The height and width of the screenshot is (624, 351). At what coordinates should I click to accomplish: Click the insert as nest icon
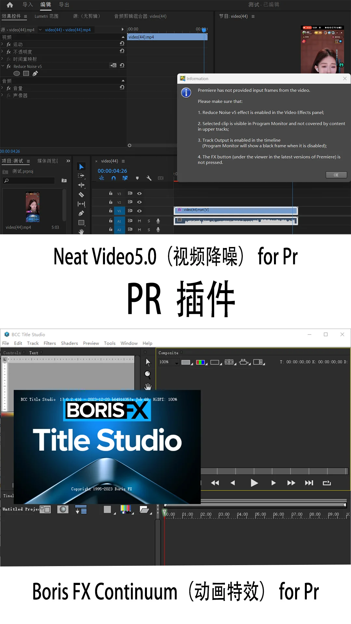click(x=102, y=178)
